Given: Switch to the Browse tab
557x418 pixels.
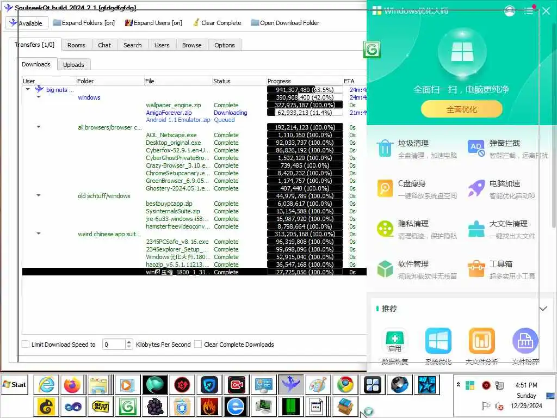Looking at the screenshot, I should 192,45.
